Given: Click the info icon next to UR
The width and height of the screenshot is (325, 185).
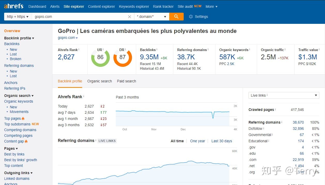Looking at the screenshot, I should click(103, 49).
